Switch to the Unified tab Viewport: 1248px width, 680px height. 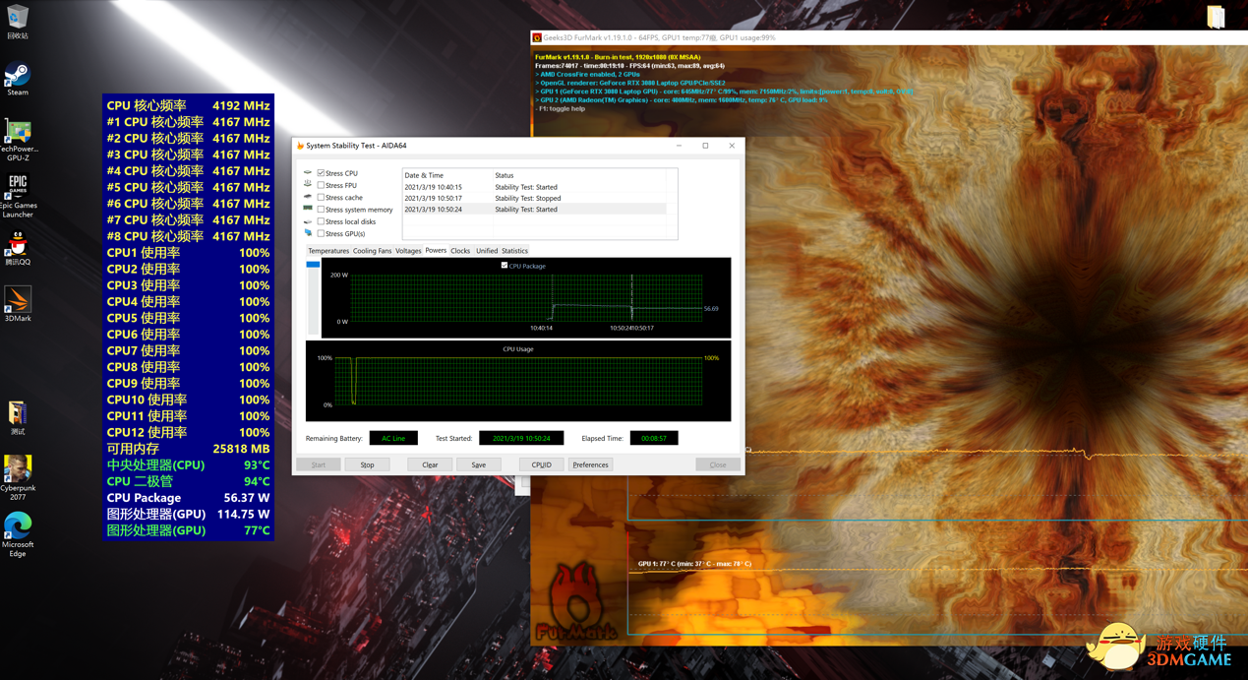487,251
